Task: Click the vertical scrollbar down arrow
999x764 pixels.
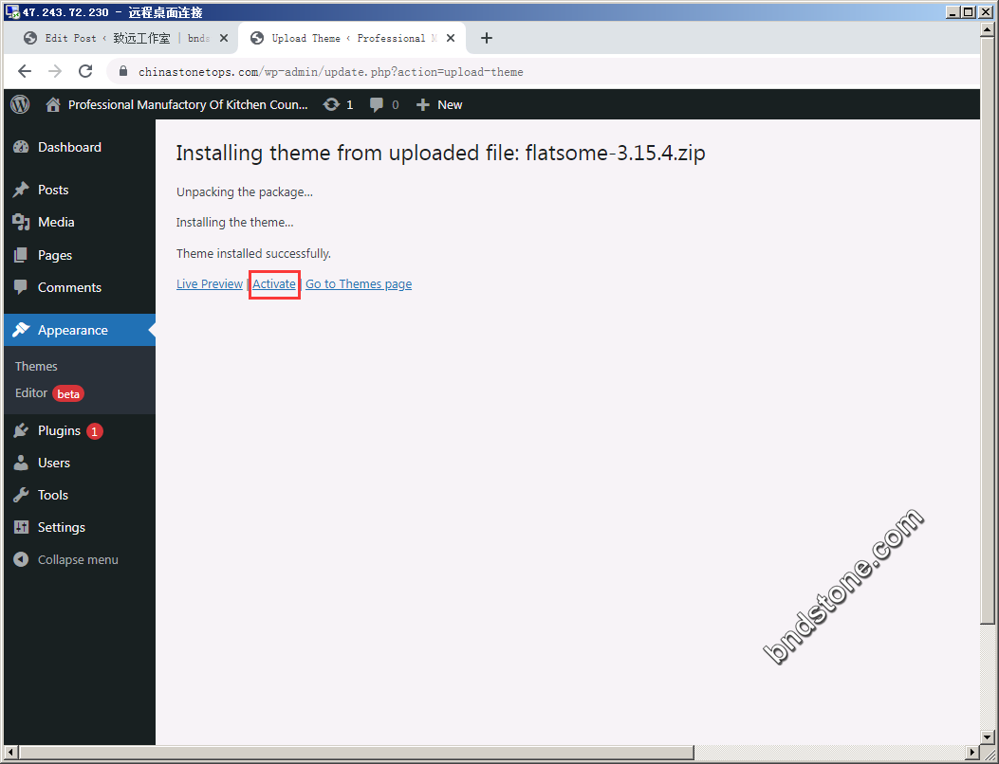Action: [989, 736]
